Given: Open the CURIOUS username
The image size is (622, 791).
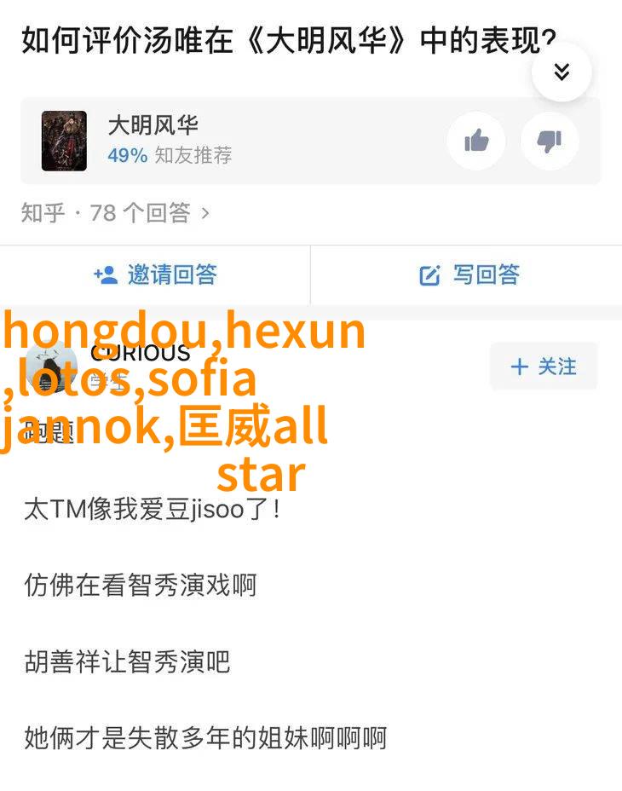Looking at the screenshot, I should point(141,353).
